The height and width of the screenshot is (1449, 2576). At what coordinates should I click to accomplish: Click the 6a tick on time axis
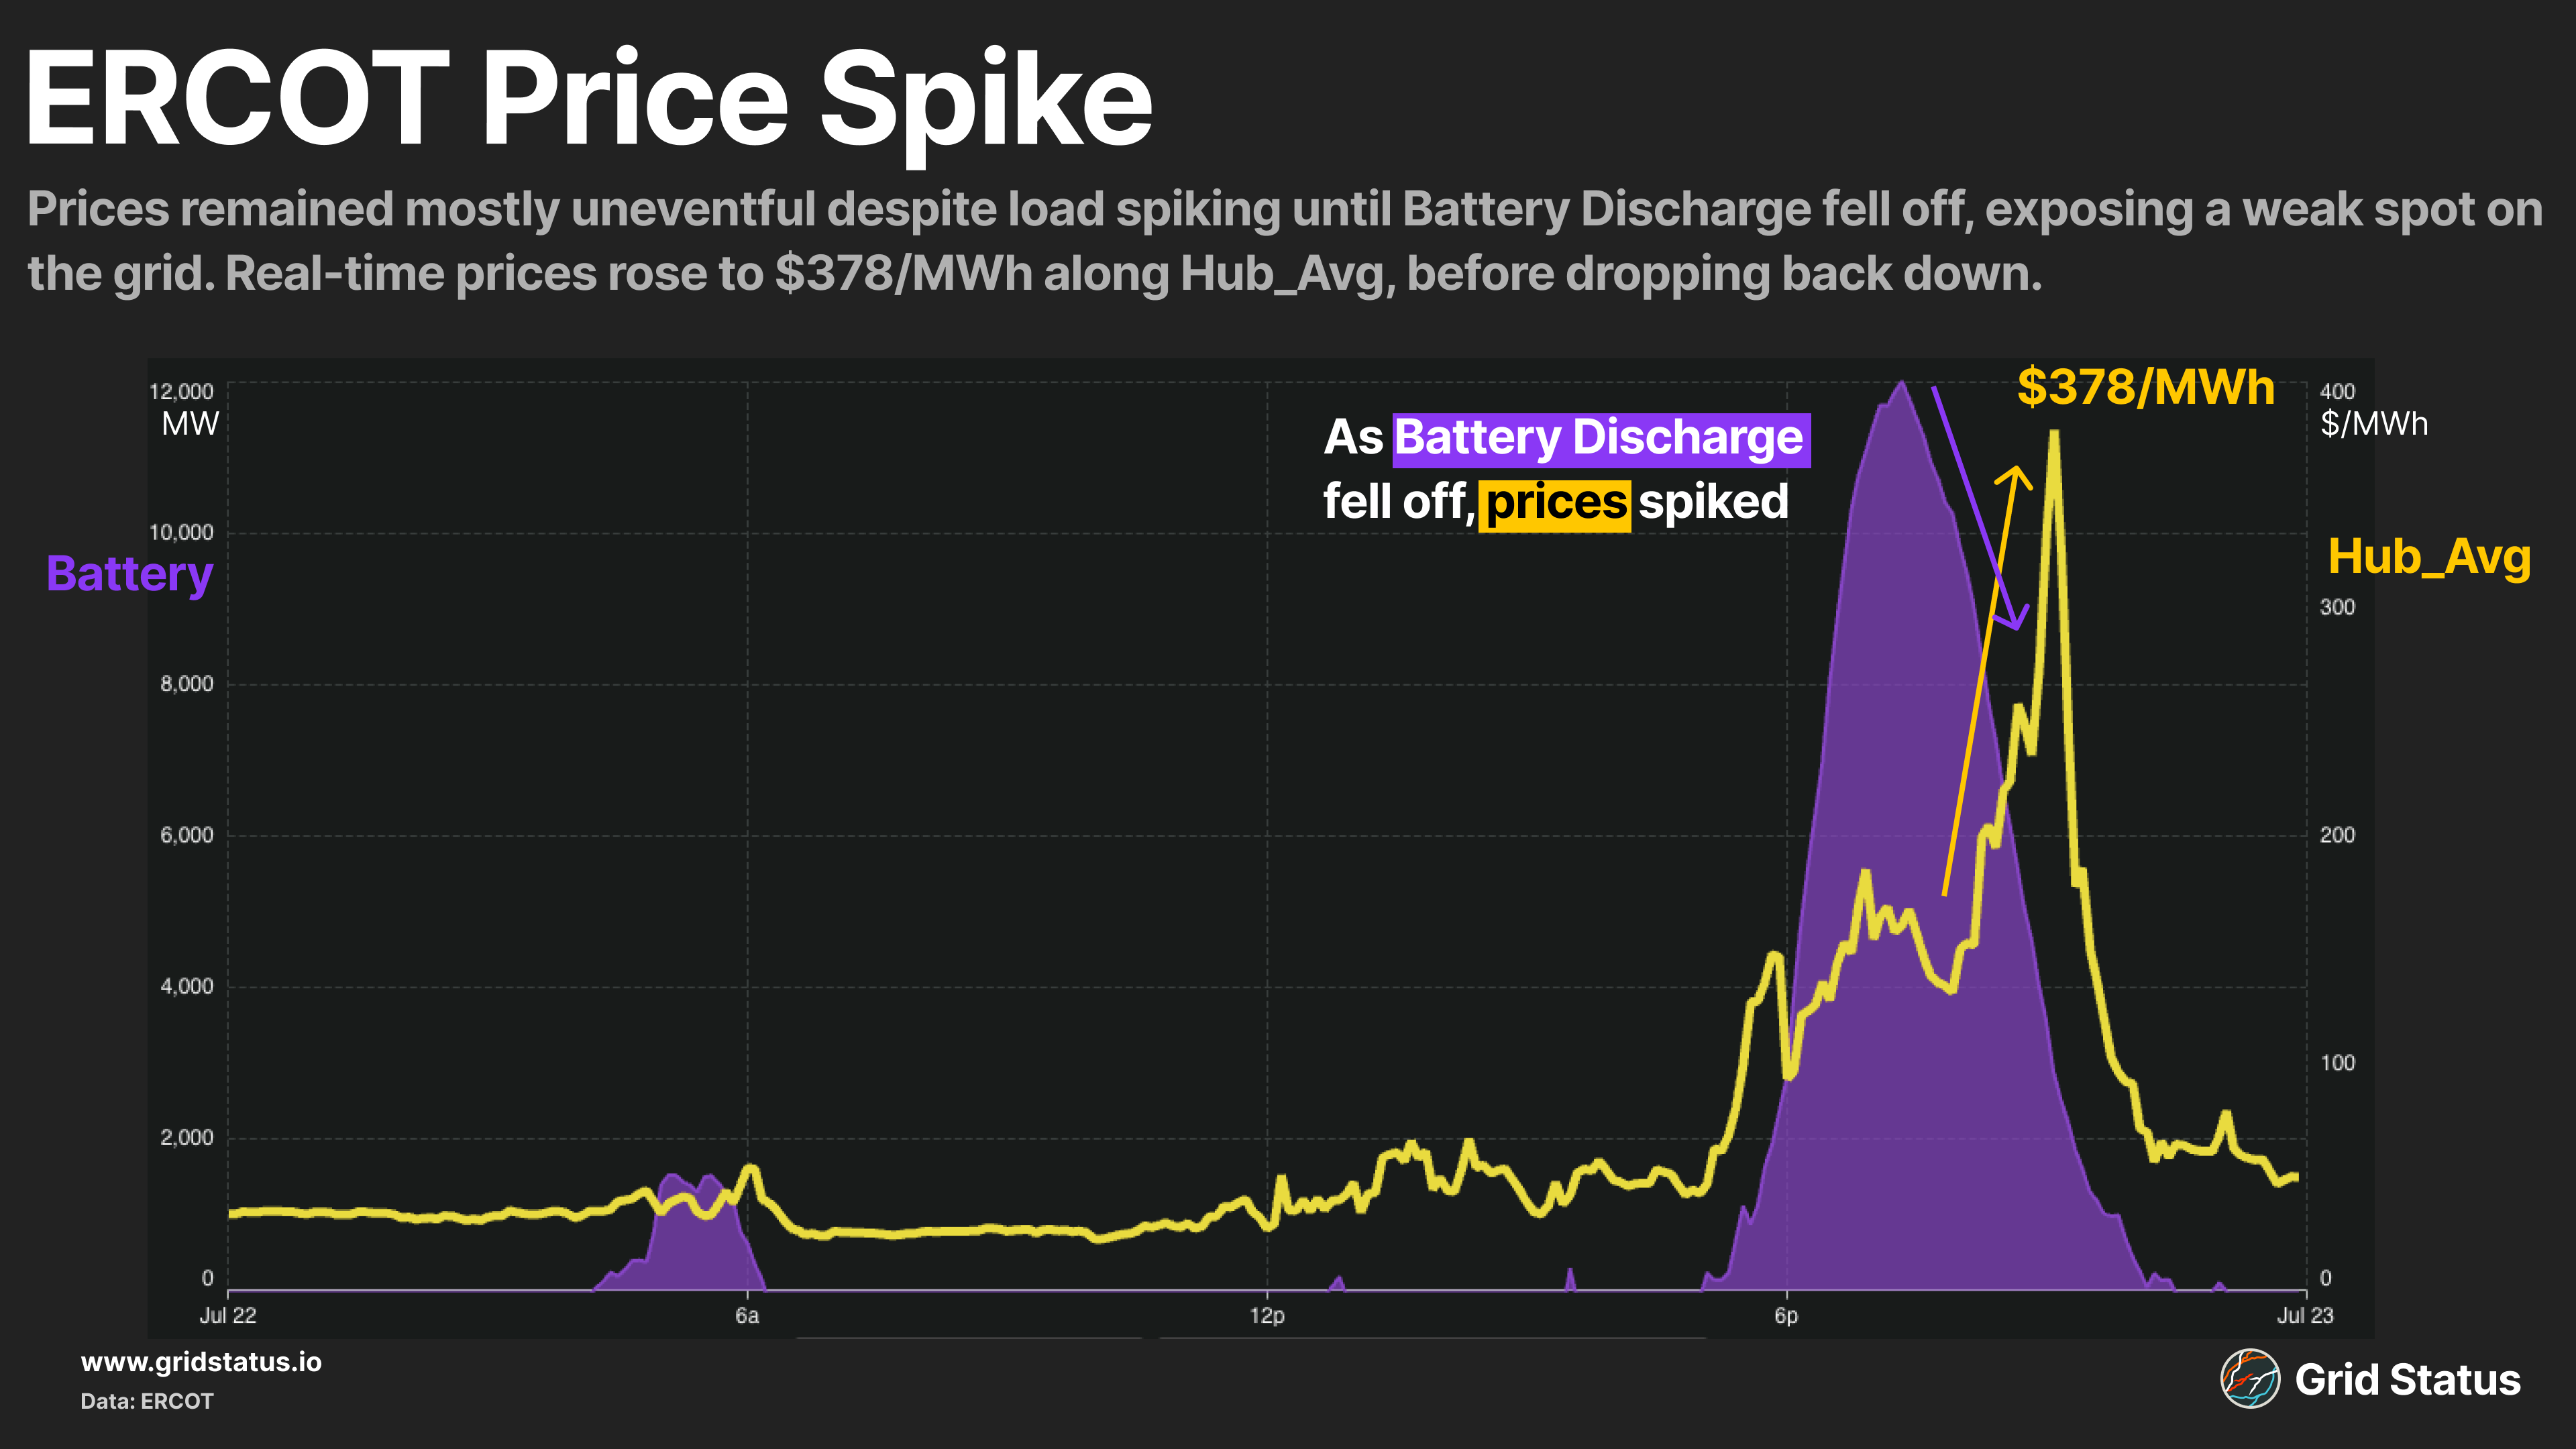(747, 1315)
